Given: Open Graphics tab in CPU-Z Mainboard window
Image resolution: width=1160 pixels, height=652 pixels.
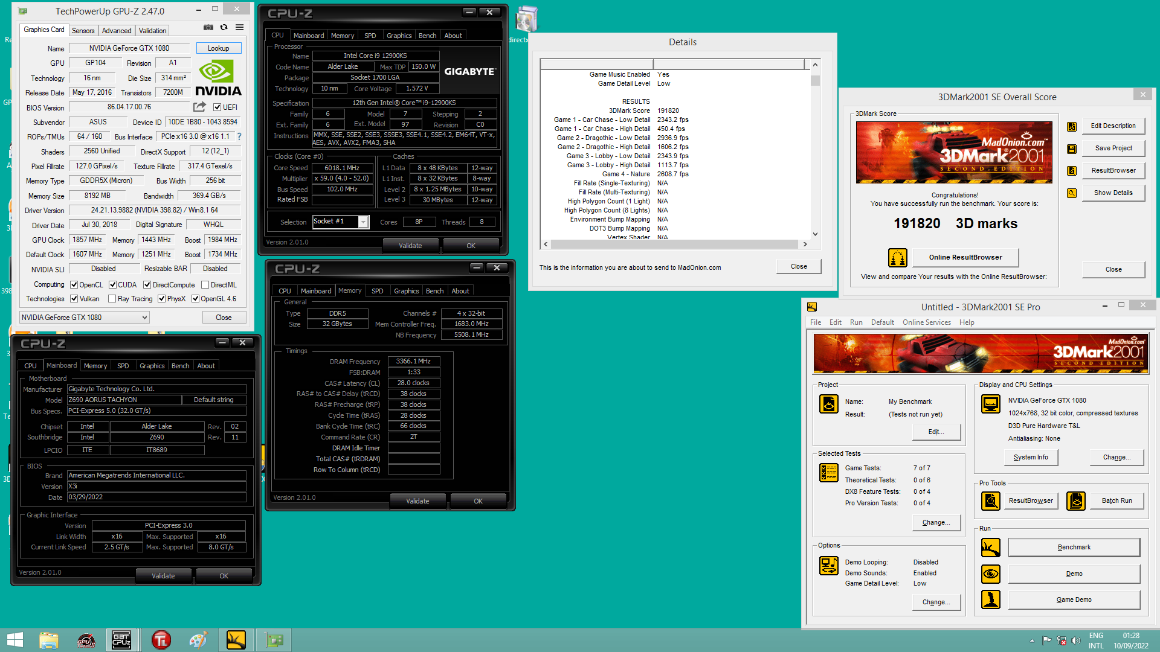Looking at the screenshot, I should point(152,366).
